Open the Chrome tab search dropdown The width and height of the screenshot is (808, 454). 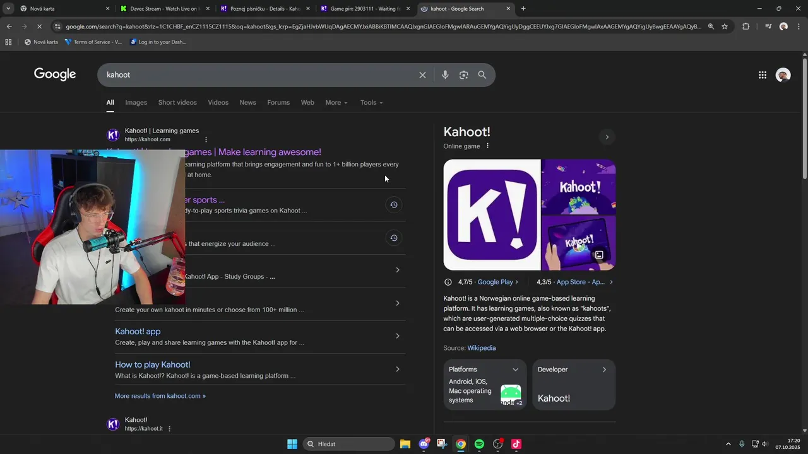pyautogui.click(x=8, y=9)
